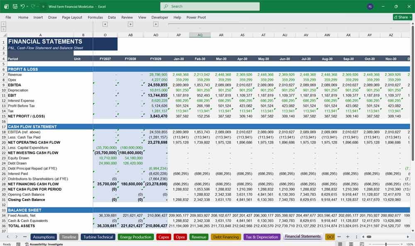Select column AP header

(178, 35)
